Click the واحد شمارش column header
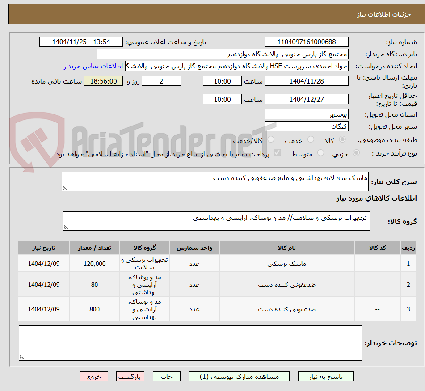 (194, 248)
